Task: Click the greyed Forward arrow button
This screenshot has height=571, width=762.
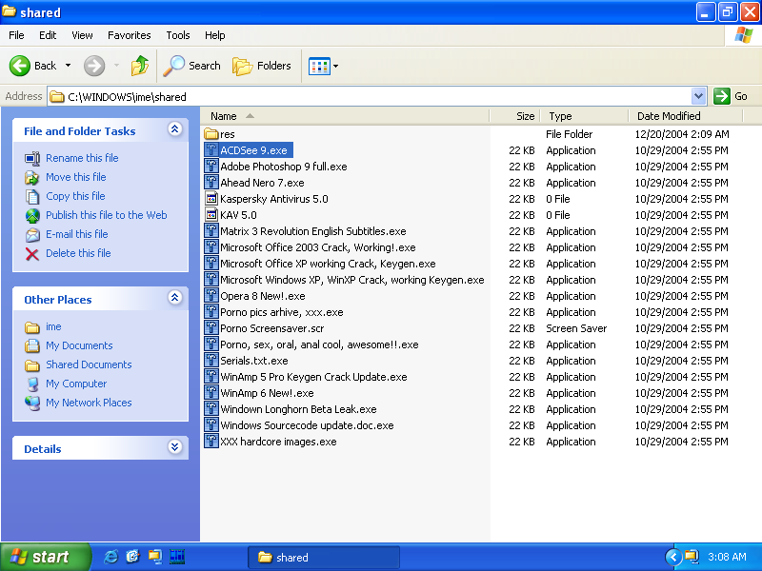Action: click(x=94, y=66)
